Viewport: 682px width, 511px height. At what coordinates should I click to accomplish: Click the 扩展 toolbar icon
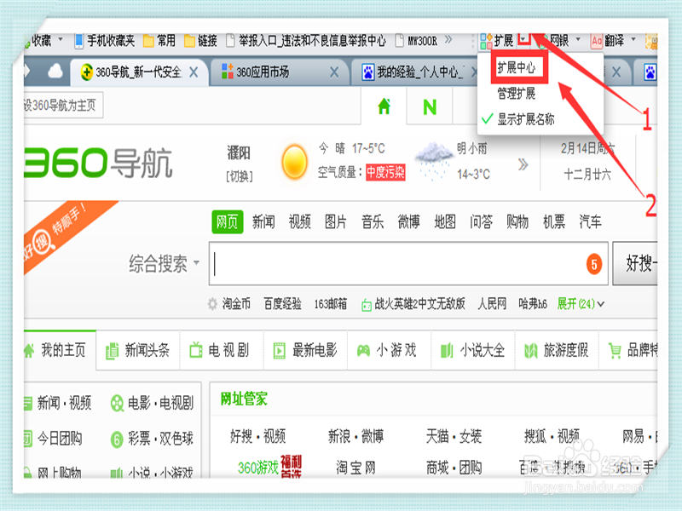486,41
